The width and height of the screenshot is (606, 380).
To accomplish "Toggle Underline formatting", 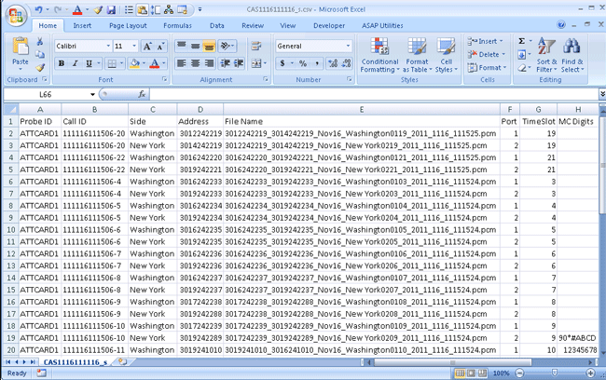I will [89, 63].
